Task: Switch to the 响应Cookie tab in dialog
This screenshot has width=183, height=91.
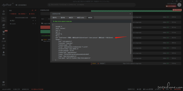Action: tap(81, 18)
